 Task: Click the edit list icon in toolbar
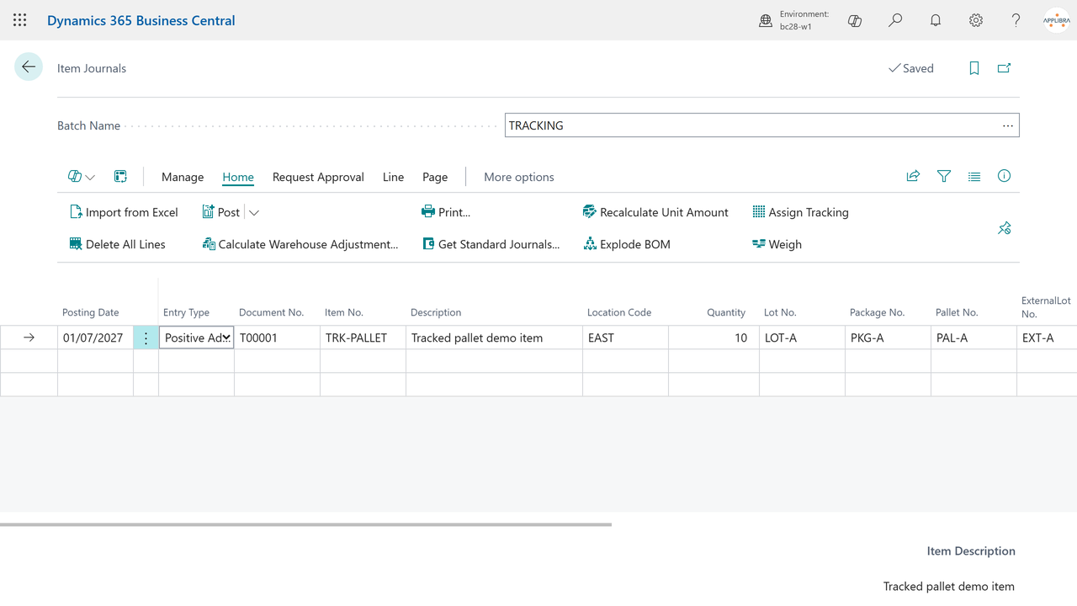click(x=120, y=177)
